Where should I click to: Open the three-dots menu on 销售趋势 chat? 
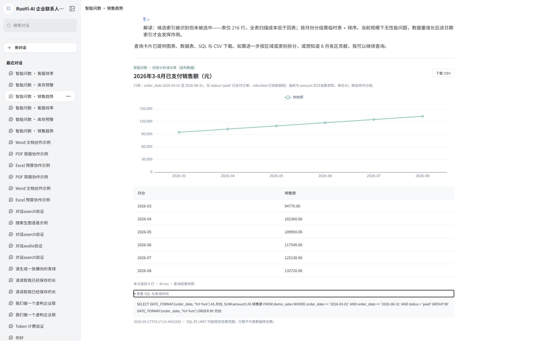pyautogui.click(x=68, y=97)
